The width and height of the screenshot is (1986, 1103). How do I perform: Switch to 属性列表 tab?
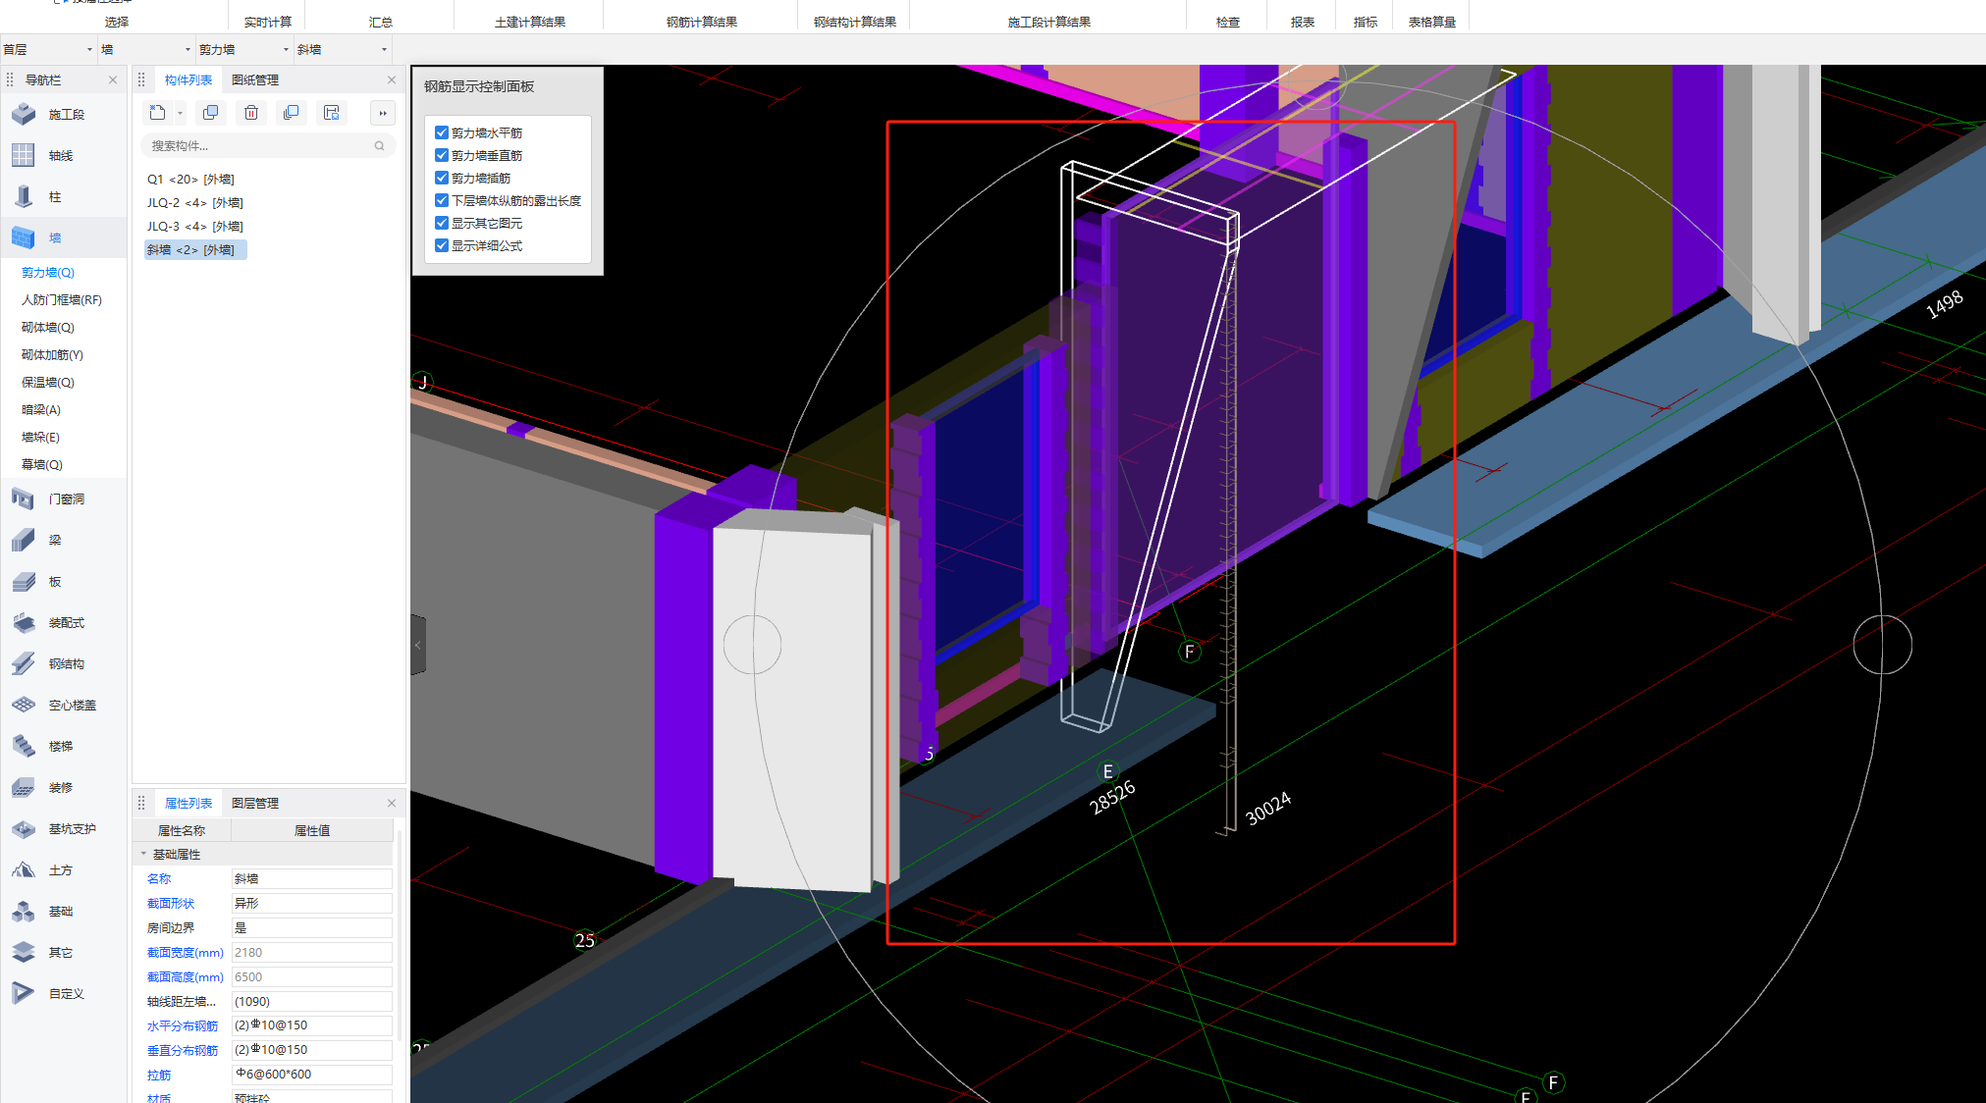(x=188, y=804)
